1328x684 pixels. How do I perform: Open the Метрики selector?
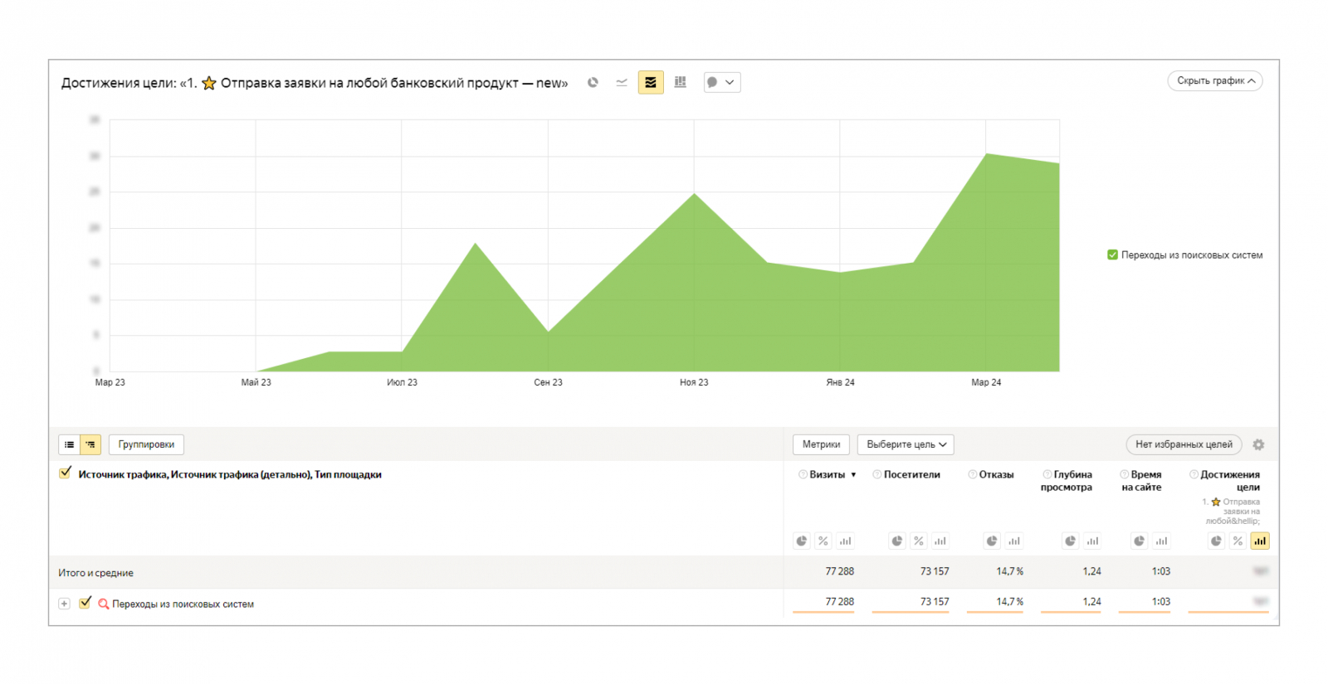(x=821, y=444)
